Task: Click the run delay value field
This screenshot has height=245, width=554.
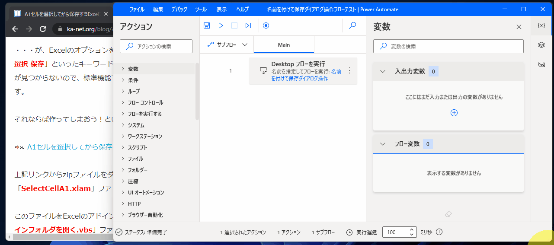Action: point(396,232)
